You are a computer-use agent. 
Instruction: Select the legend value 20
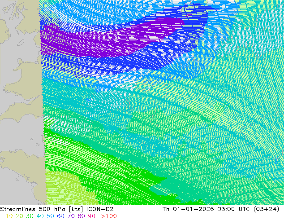[19, 216]
